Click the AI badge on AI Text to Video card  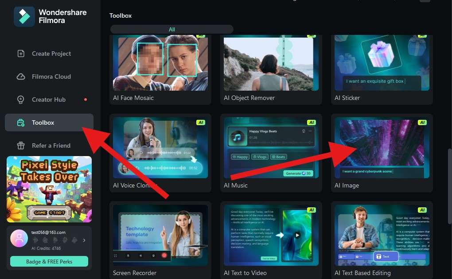312,210
